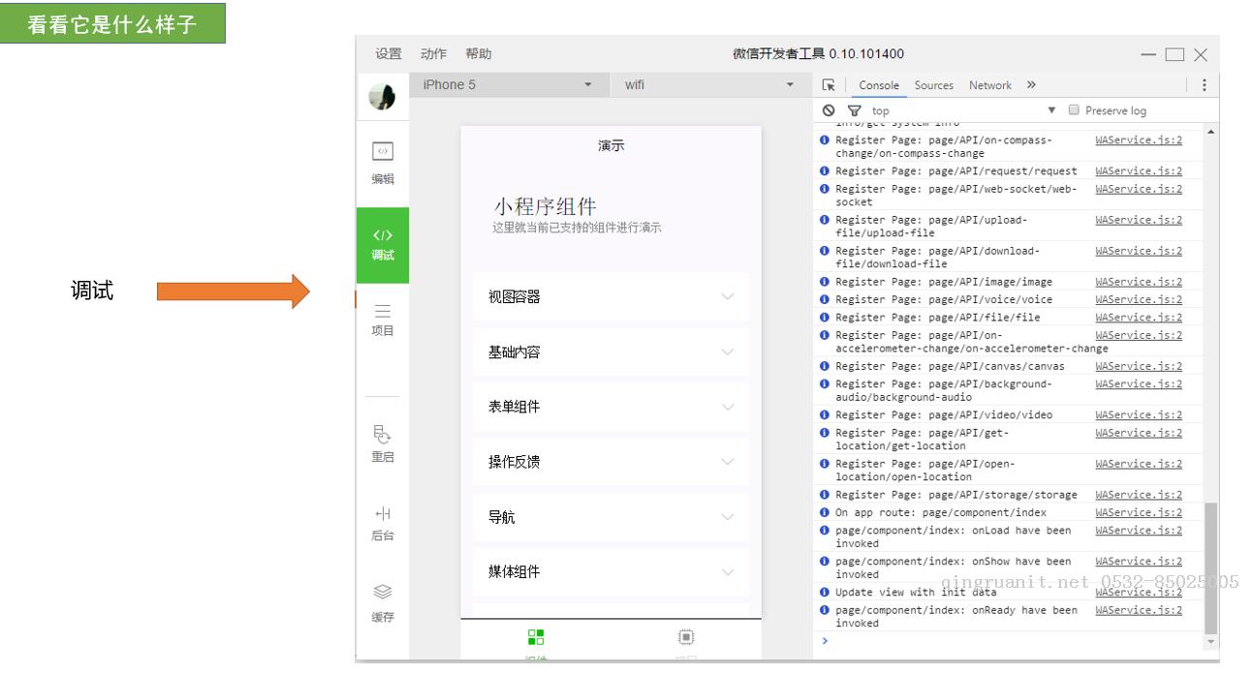1251x675 pixels.
Task: Switch to the Sources tab
Action: click(933, 85)
